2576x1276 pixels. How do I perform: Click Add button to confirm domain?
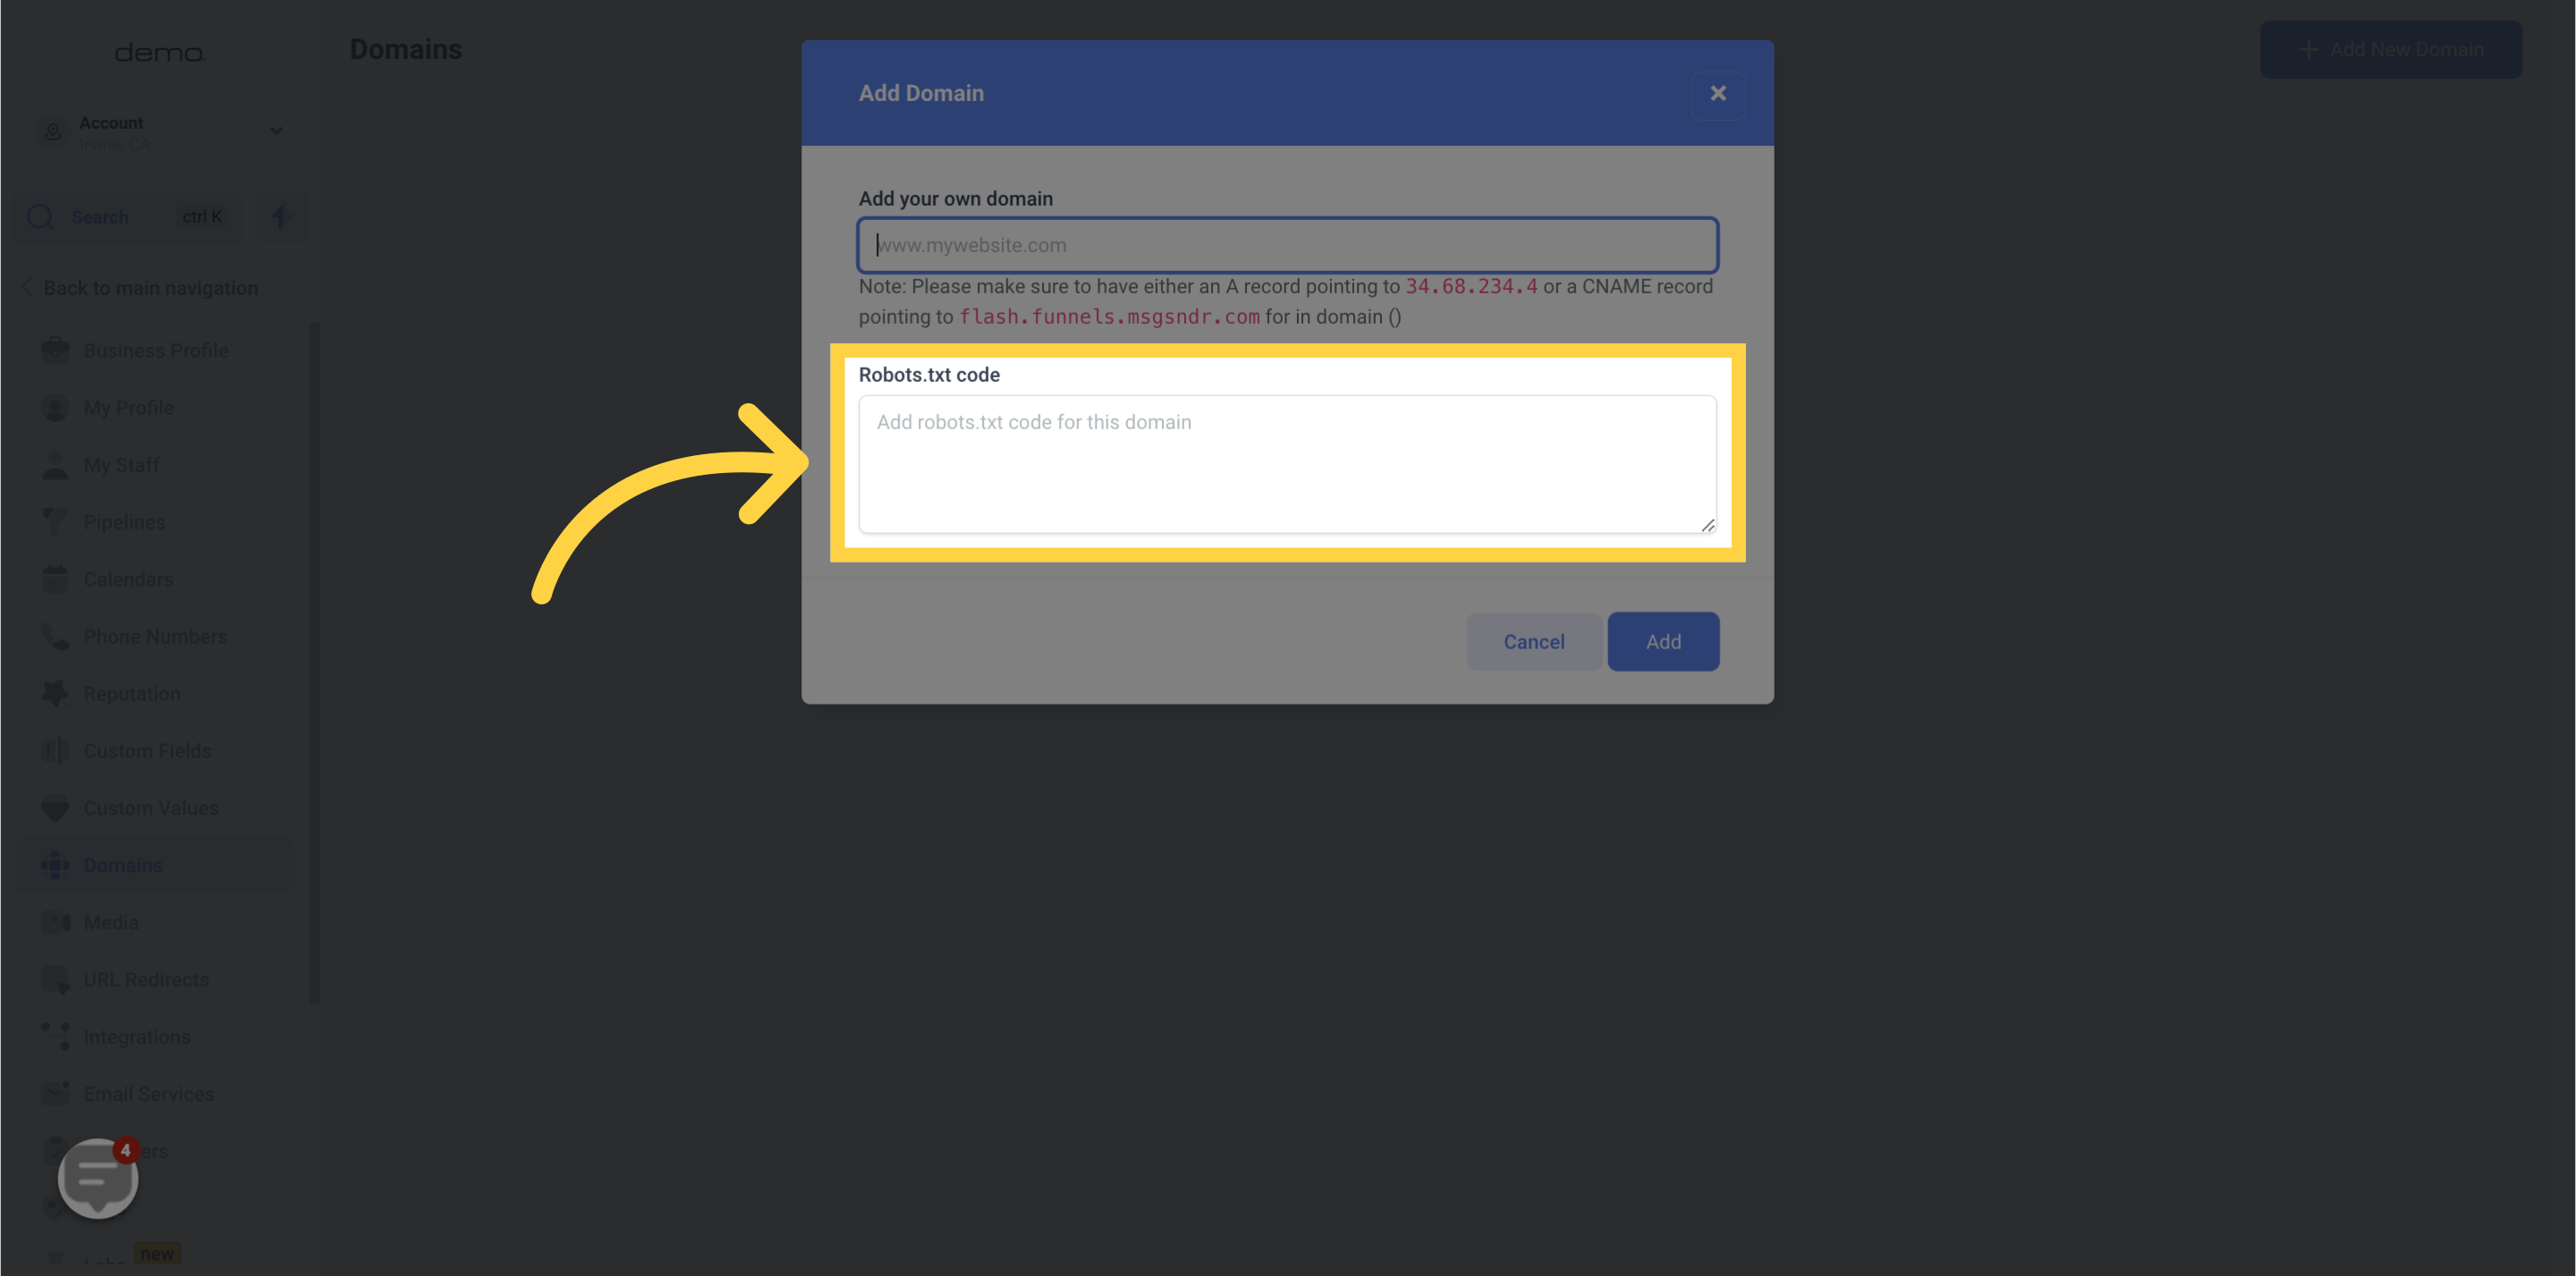pyautogui.click(x=1663, y=640)
